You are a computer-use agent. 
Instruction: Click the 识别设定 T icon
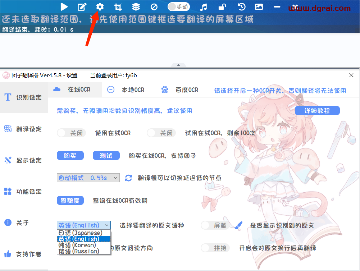click(x=8, y=97)
